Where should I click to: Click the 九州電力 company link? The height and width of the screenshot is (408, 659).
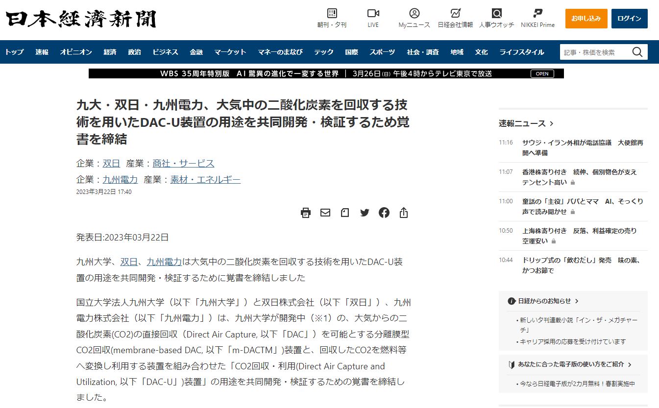coord(120,180)
